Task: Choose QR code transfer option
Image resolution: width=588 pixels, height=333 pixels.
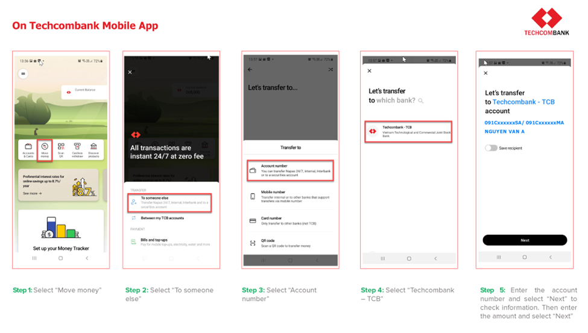Action: [290, 243]
